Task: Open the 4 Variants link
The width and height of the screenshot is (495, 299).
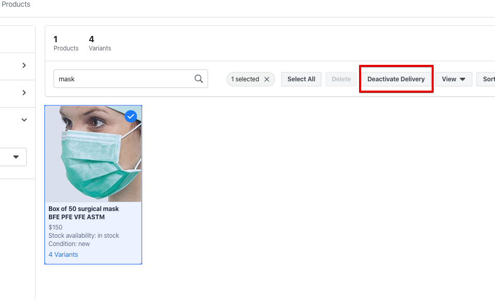Action: click(x=63, y=255)
